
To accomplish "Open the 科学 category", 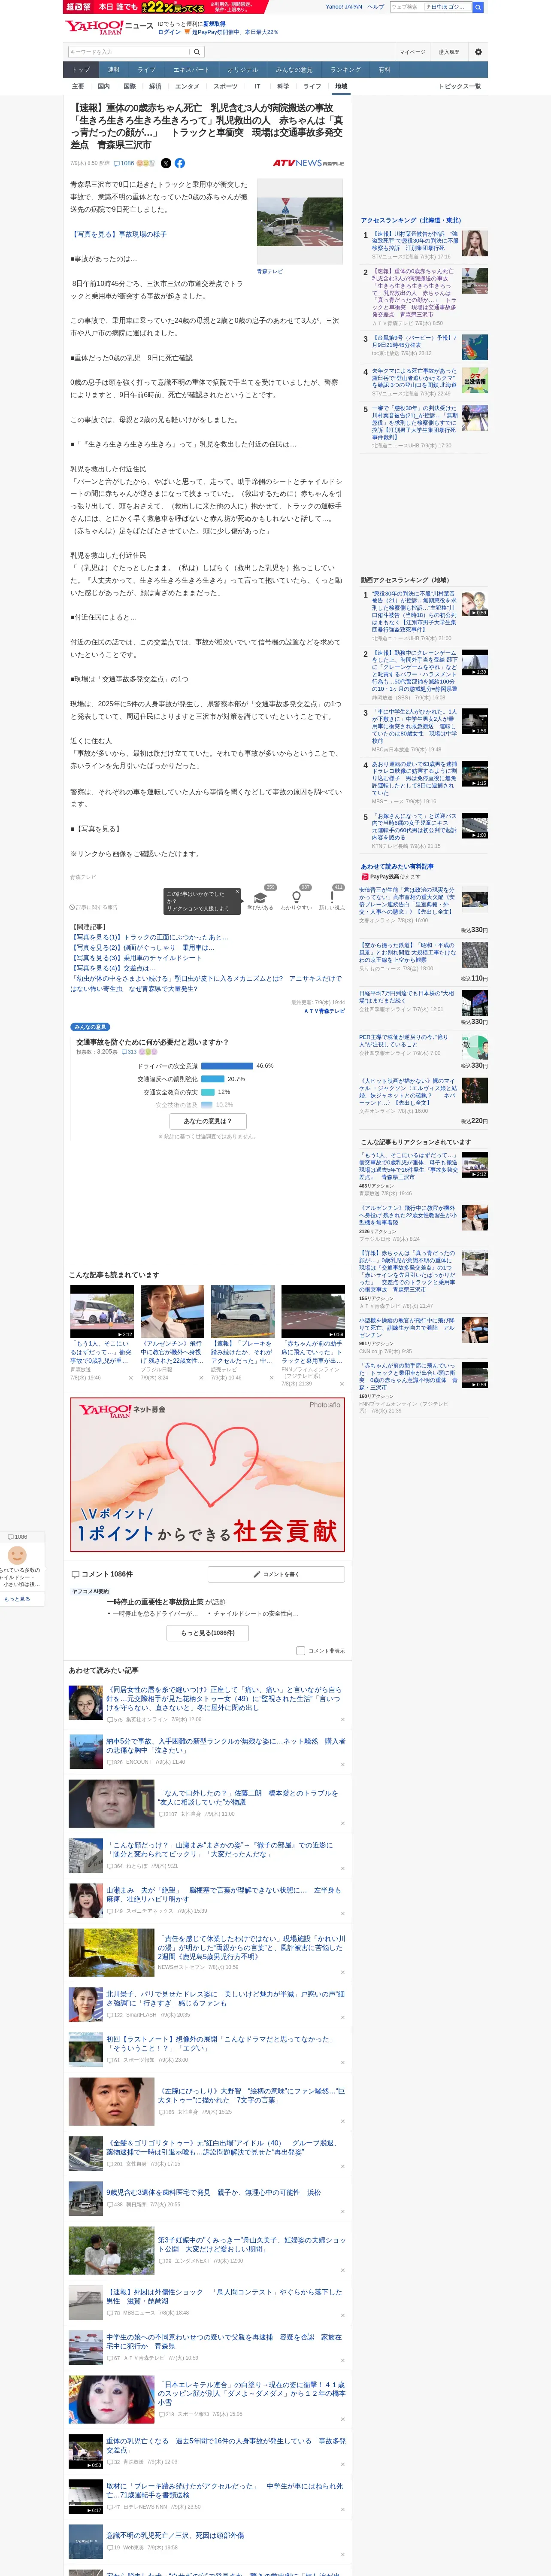I will click(283, 87).
